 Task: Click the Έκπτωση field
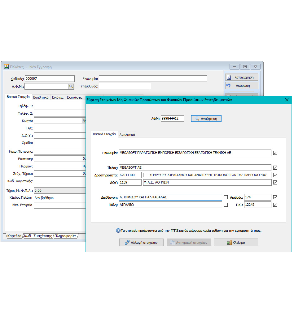pyautogui.click(x=60, y=159)
